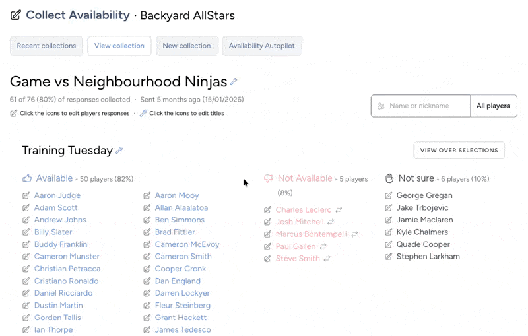Edit Marcus Bontempelli's response icon
This screenshot has height=336, width=528.
[x=267, y=234]
